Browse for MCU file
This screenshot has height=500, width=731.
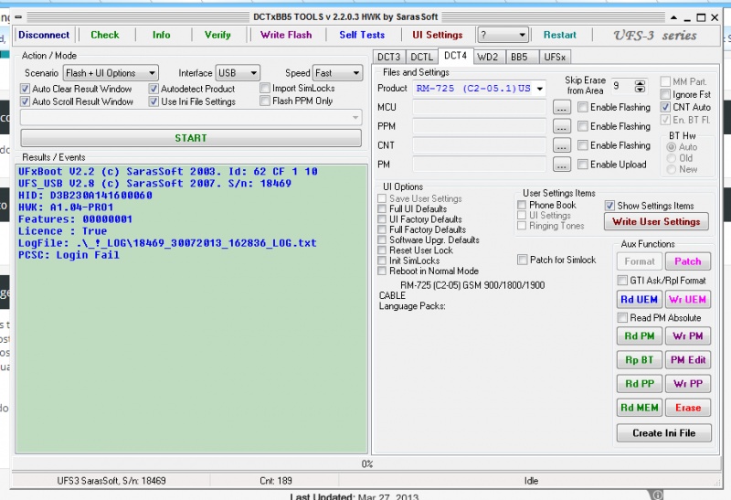[562, 107]
